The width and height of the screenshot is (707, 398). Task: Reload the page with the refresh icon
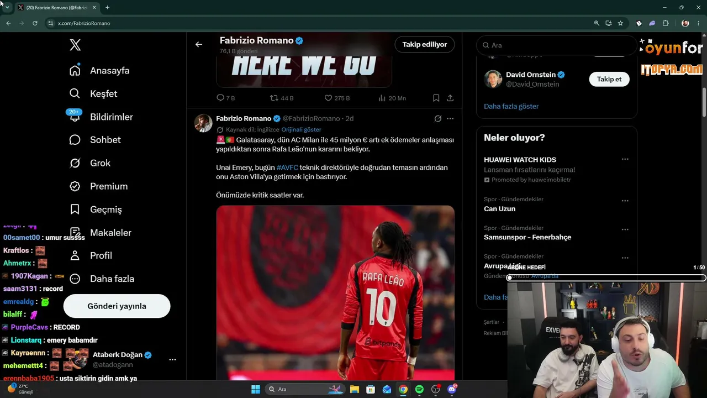point(35,23)
